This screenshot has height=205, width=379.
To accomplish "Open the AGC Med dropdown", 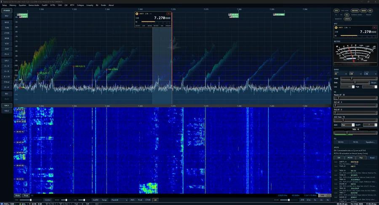I will [347, 125].
